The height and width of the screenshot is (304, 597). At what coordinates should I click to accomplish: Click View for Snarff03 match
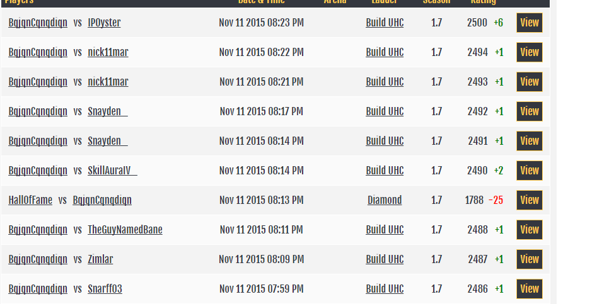click(x=529, y=289)
